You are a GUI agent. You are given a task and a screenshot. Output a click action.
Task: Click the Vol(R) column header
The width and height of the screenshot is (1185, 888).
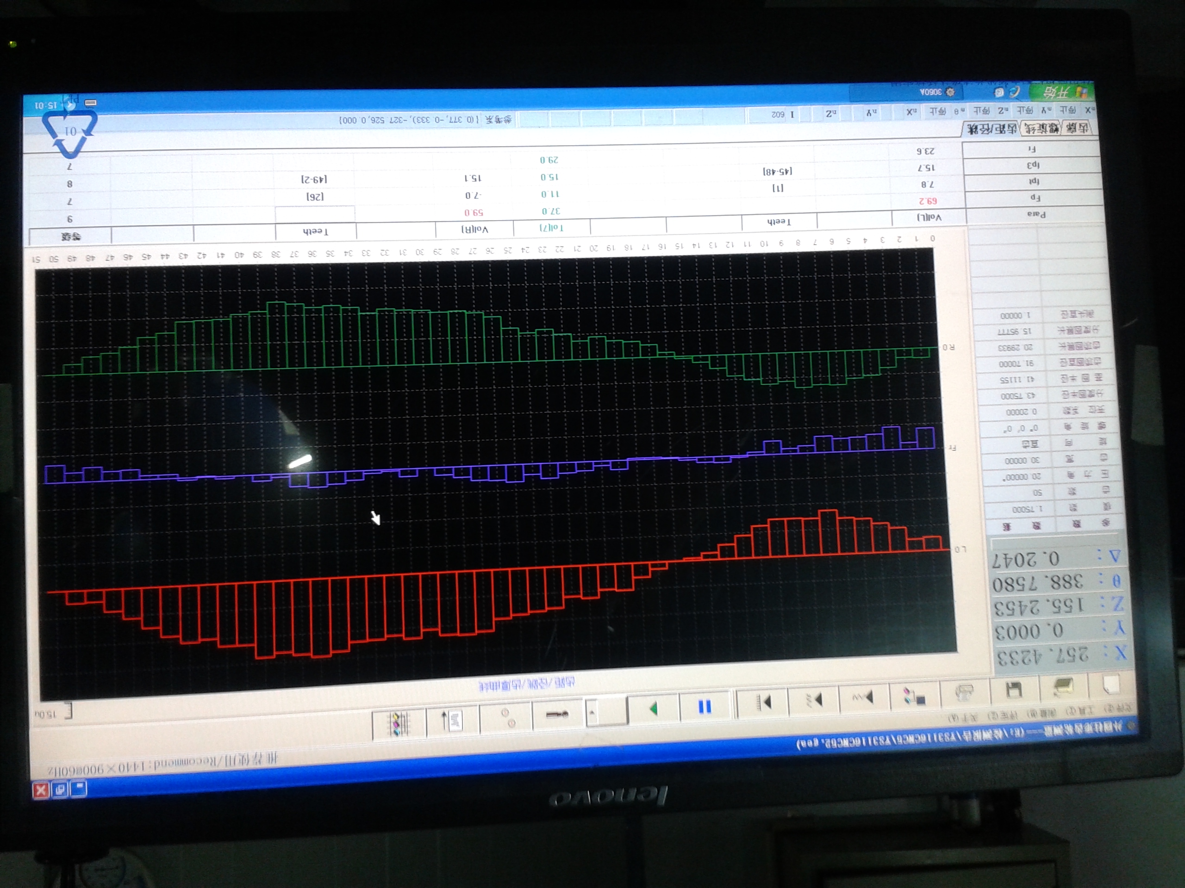(x=475, y=229)
